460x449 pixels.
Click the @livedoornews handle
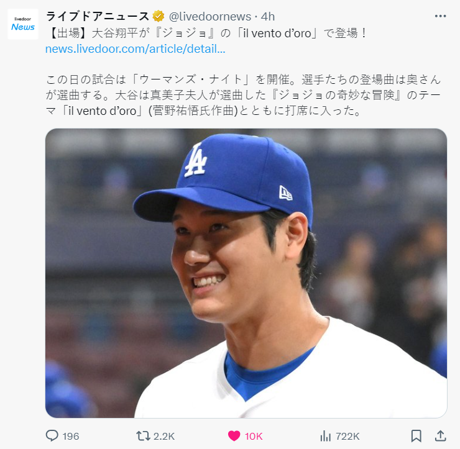(x=209, y=17)
